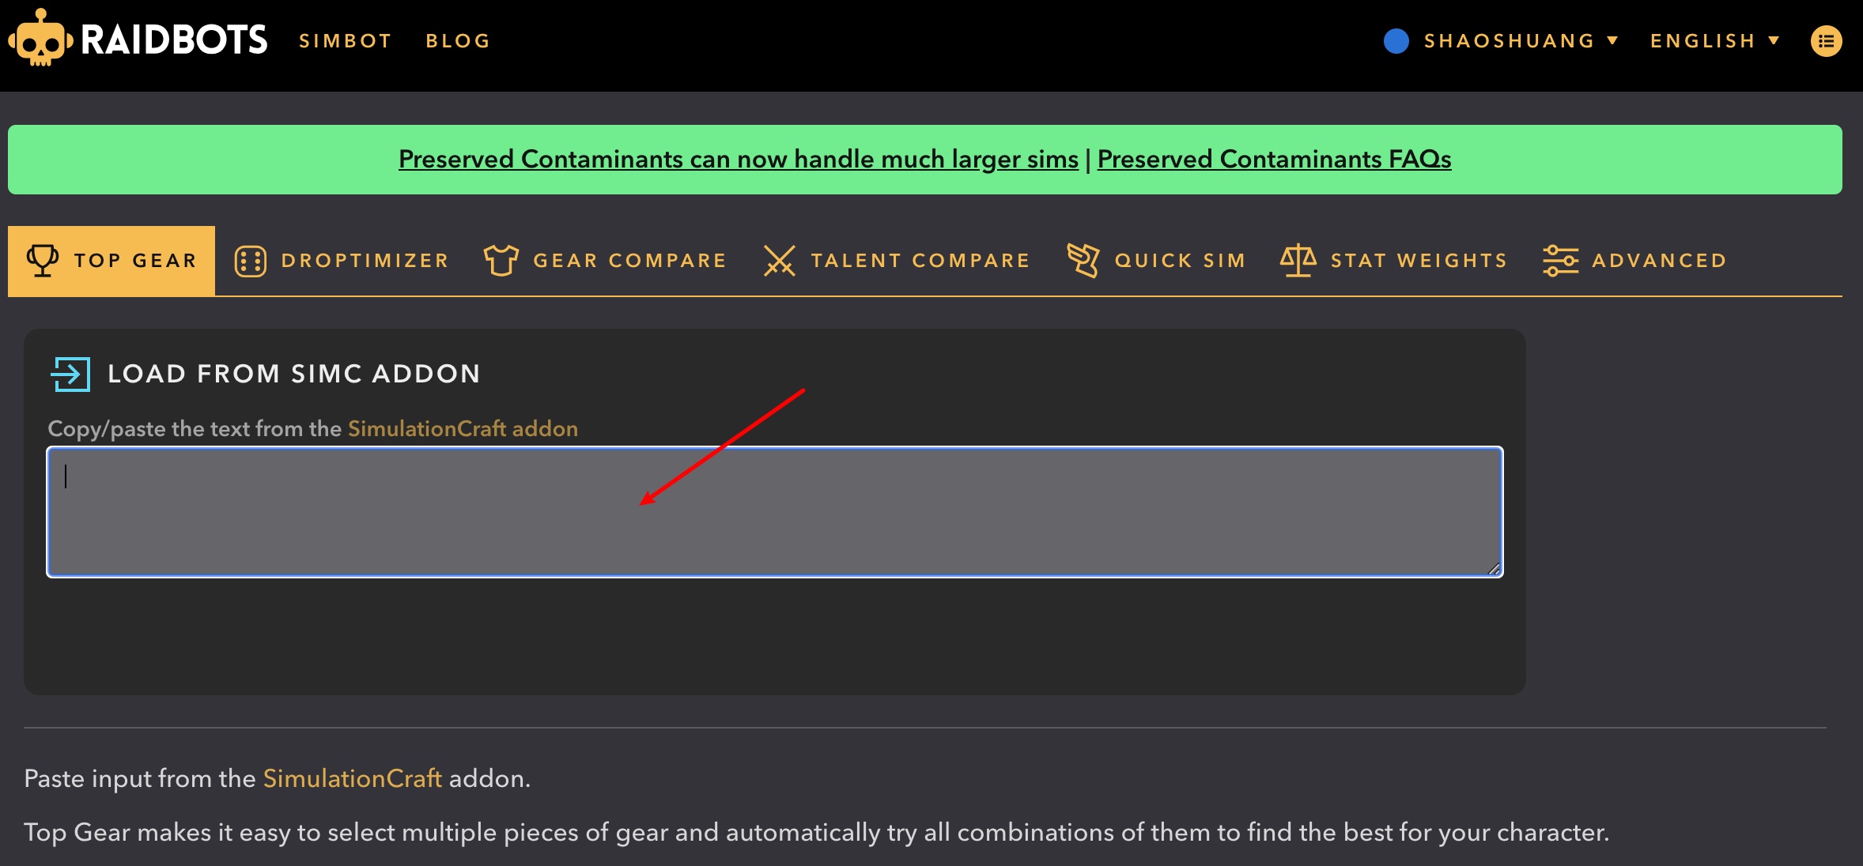Image resolution: width=1863 pixels, height=866 pixels.
Task: Click the Talent Compare crossed swords icon
Action: (779, 261)
